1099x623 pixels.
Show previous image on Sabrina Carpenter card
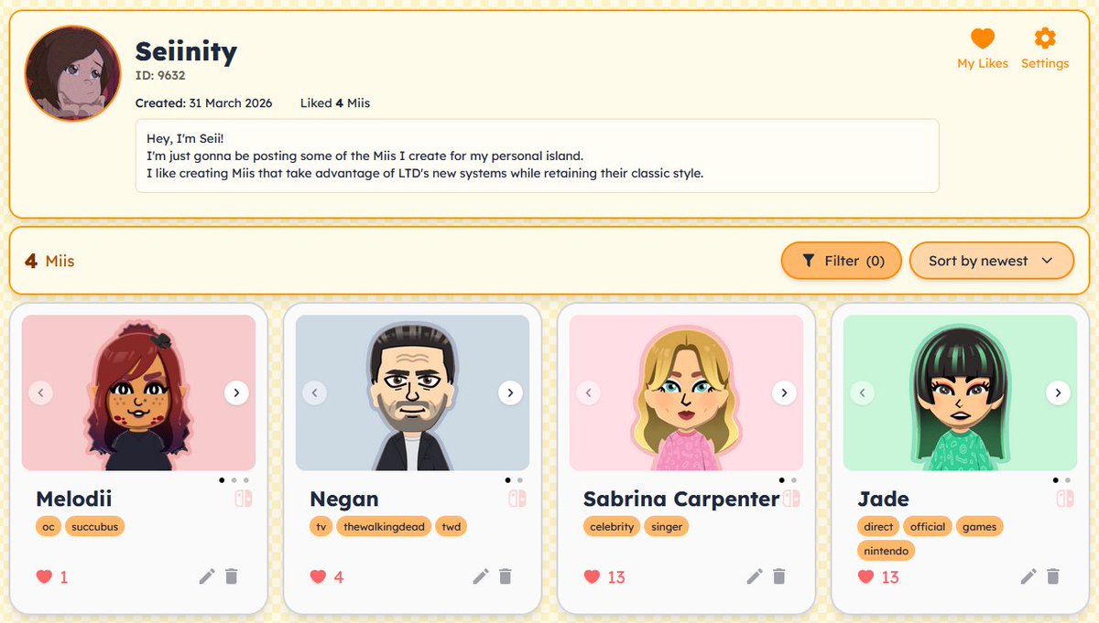[588, 392]
